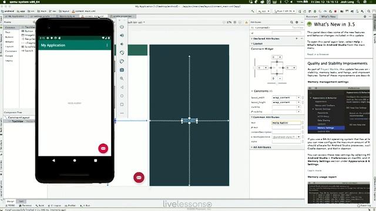Open right margin dropdown in constraint widget

point(294,68)
